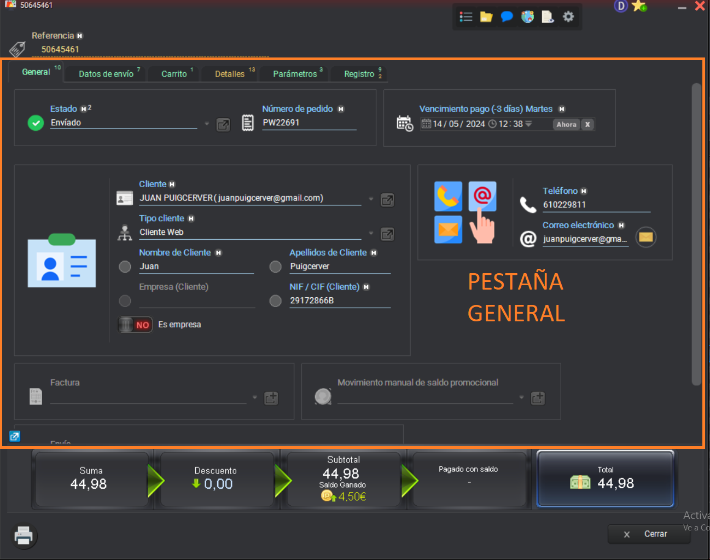Switch to the Datos de envío tab
The height and width of the screenshot is (560, 710).
(106, 74)
